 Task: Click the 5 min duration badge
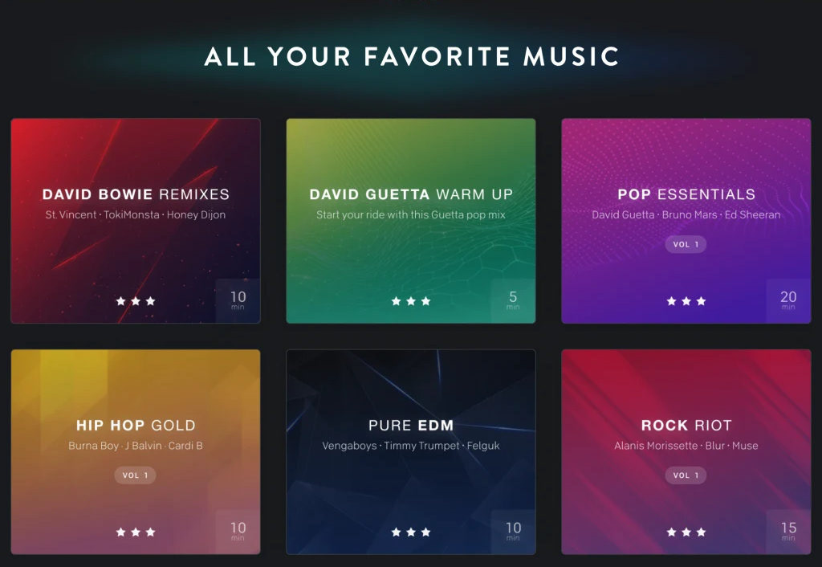coord(513,301)
